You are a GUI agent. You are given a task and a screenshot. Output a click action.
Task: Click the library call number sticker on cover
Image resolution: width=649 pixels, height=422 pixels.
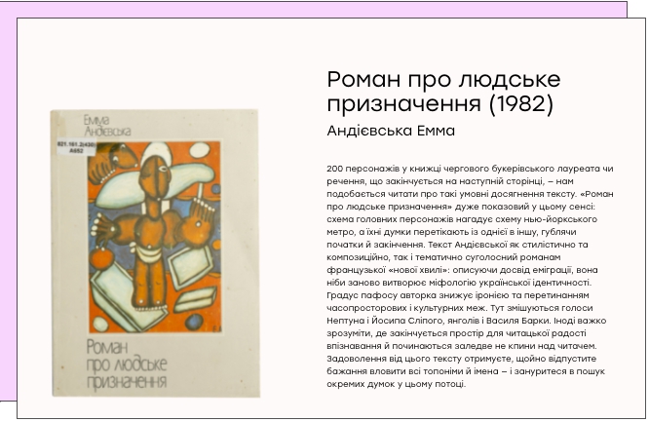[76, 147]
